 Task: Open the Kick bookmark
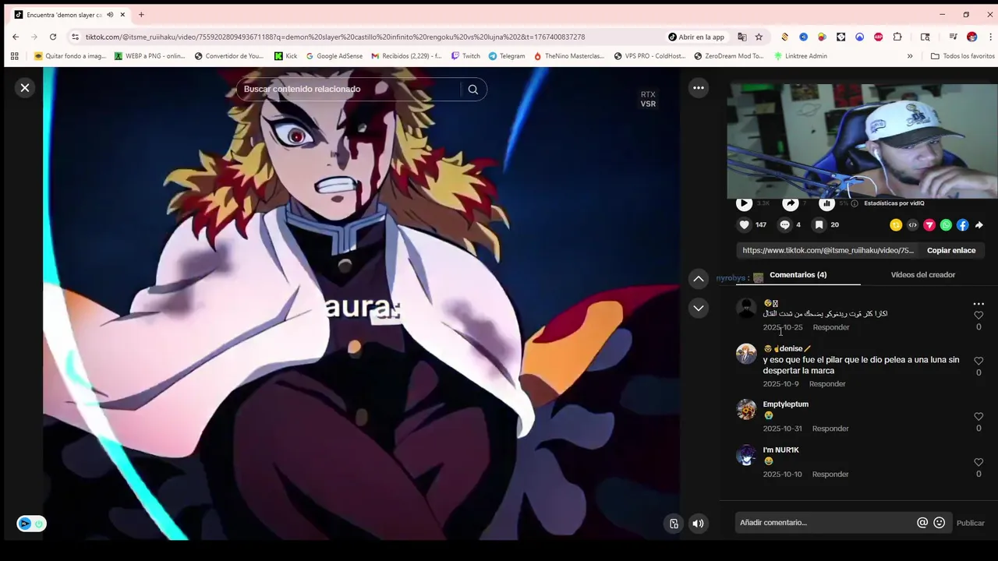tap(285, 56)
